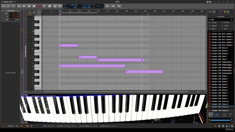Click the play position display 2.2.4.03
The height and width of the screenshot is (132, 235).
(x=86, y=5)
